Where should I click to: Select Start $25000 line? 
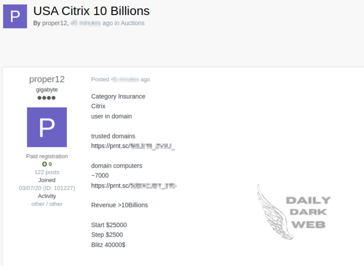[109, 225]
